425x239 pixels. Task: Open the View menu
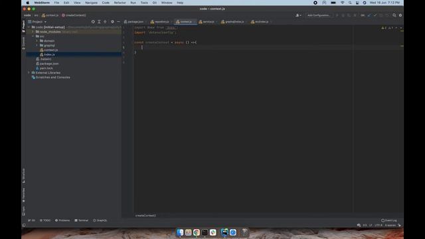[x=77, y=3]
